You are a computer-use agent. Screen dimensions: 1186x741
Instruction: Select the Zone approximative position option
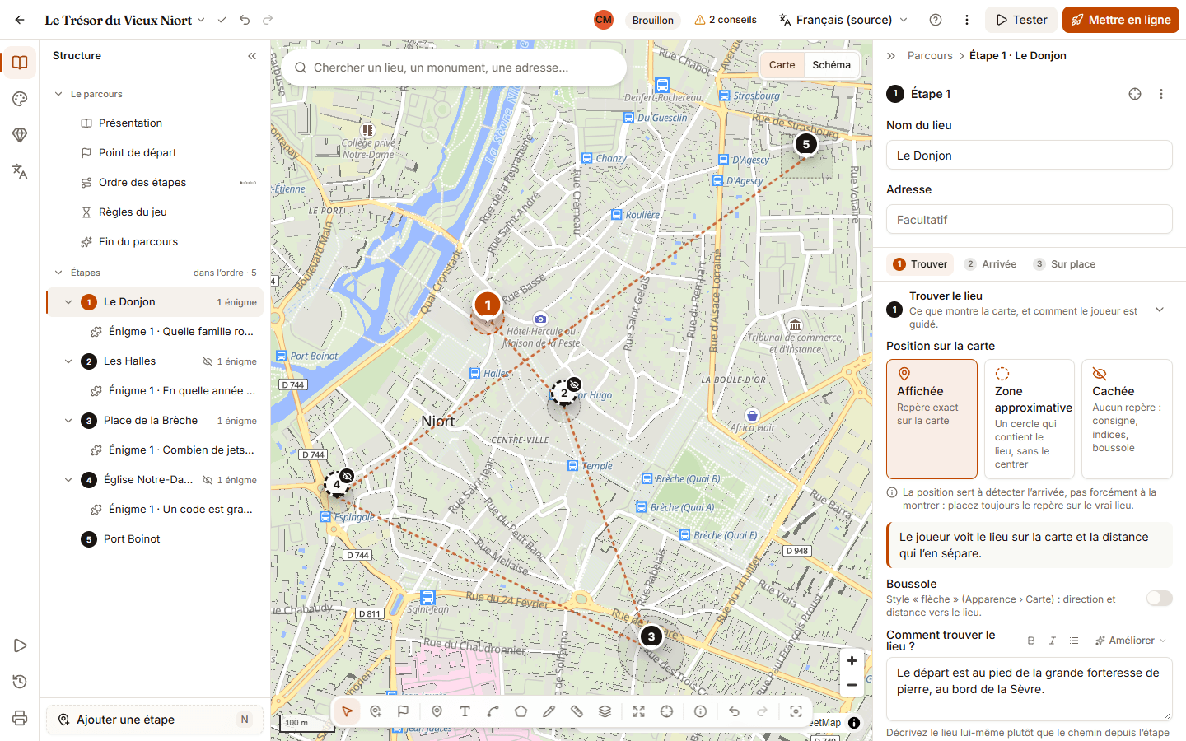point(1030,419)
